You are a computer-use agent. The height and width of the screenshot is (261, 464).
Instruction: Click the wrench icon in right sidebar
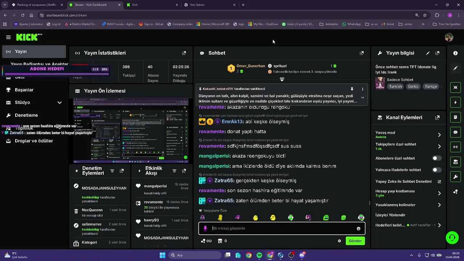(455, 177)
